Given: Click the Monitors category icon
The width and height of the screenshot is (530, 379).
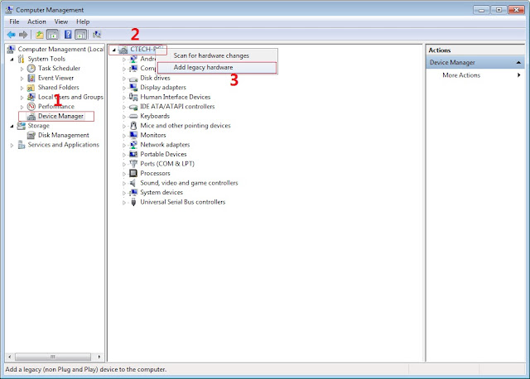Looking at the screenshot, I should point(133,135).
